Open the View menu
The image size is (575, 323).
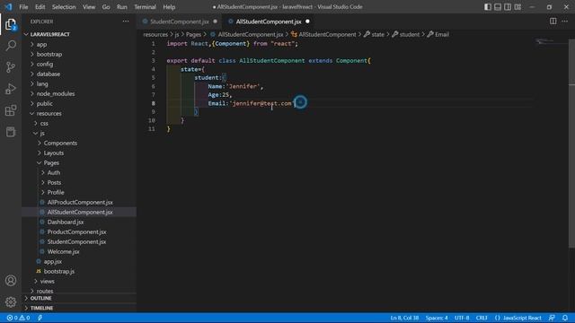89,7
